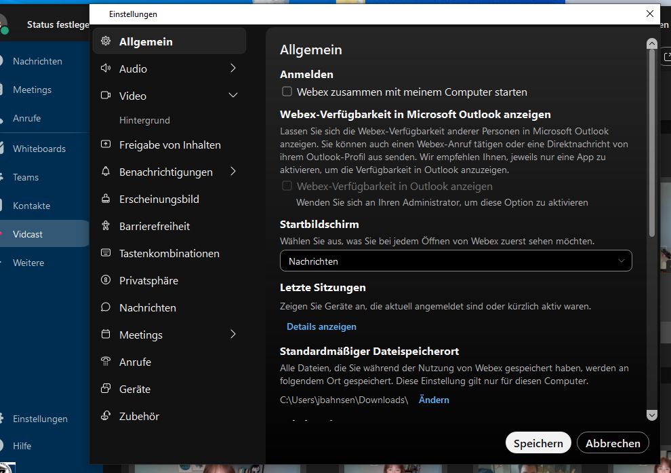Open Hintergrund under Video settings
671x473 pixels.
pos(145,121)
